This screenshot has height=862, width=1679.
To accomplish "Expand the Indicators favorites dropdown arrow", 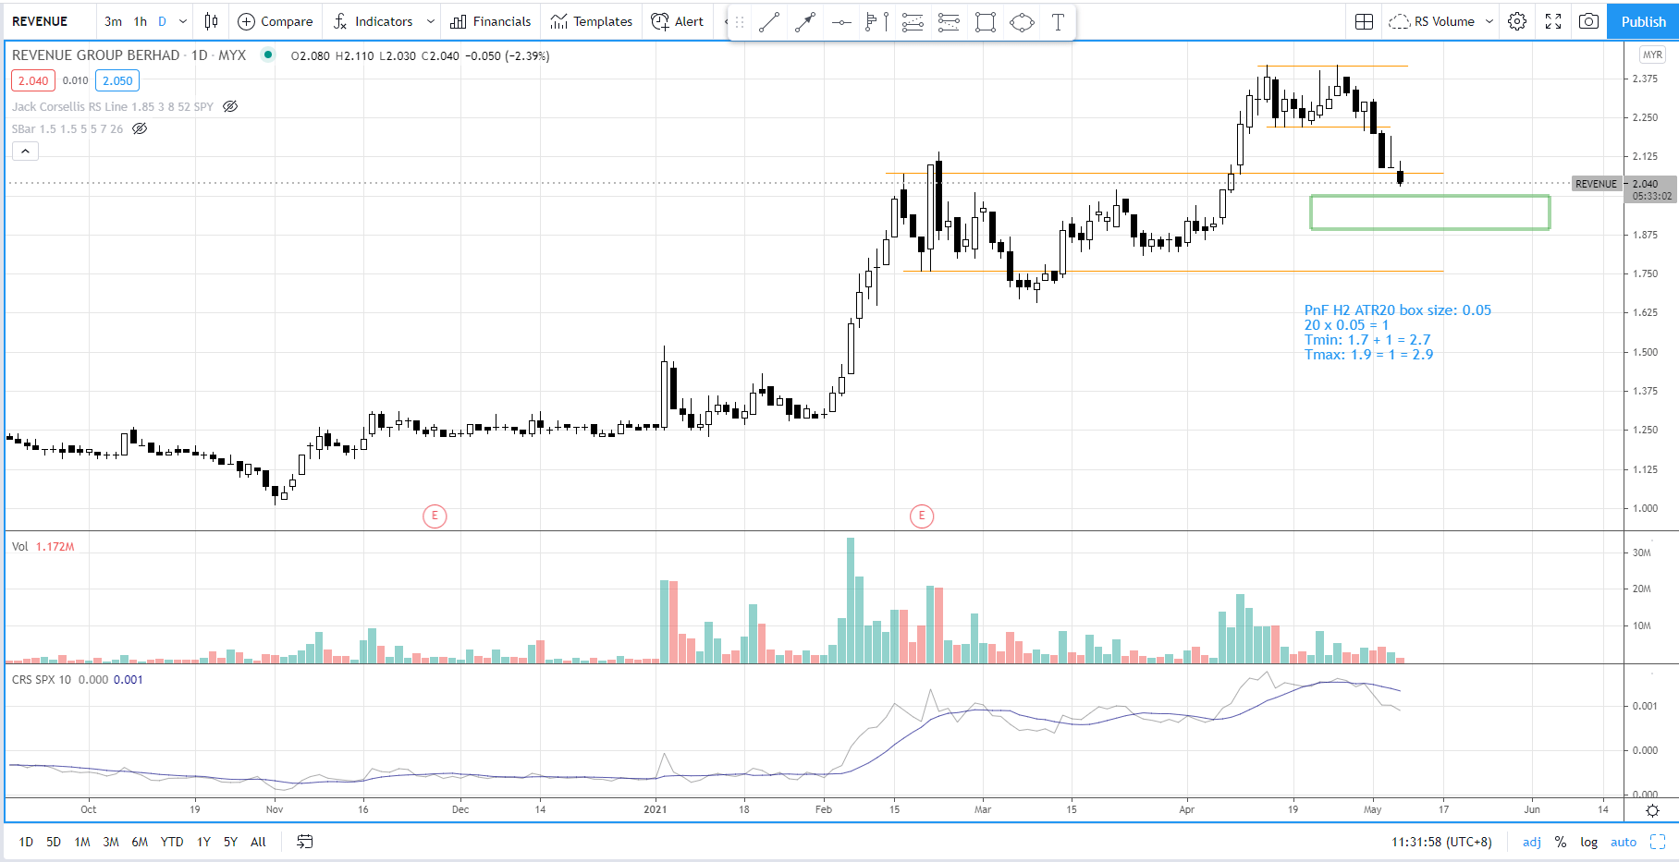I will [x=431, y=21].
